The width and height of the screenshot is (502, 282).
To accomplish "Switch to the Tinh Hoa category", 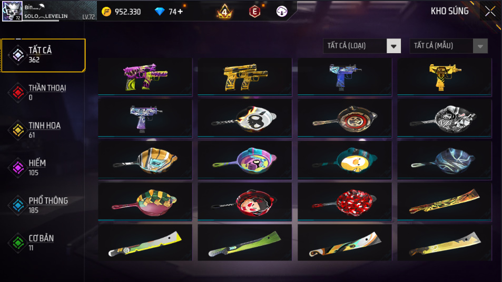I will coord(44,130).
